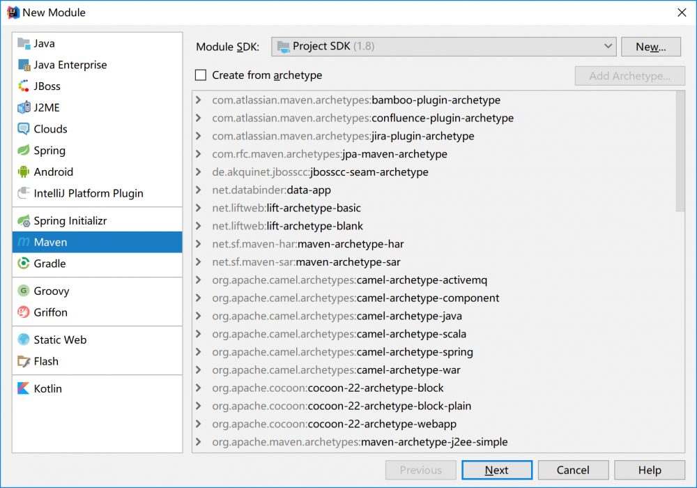Pick the Clouds module icon
Viewport: 697px width, 488px height.
coord(24,129)
